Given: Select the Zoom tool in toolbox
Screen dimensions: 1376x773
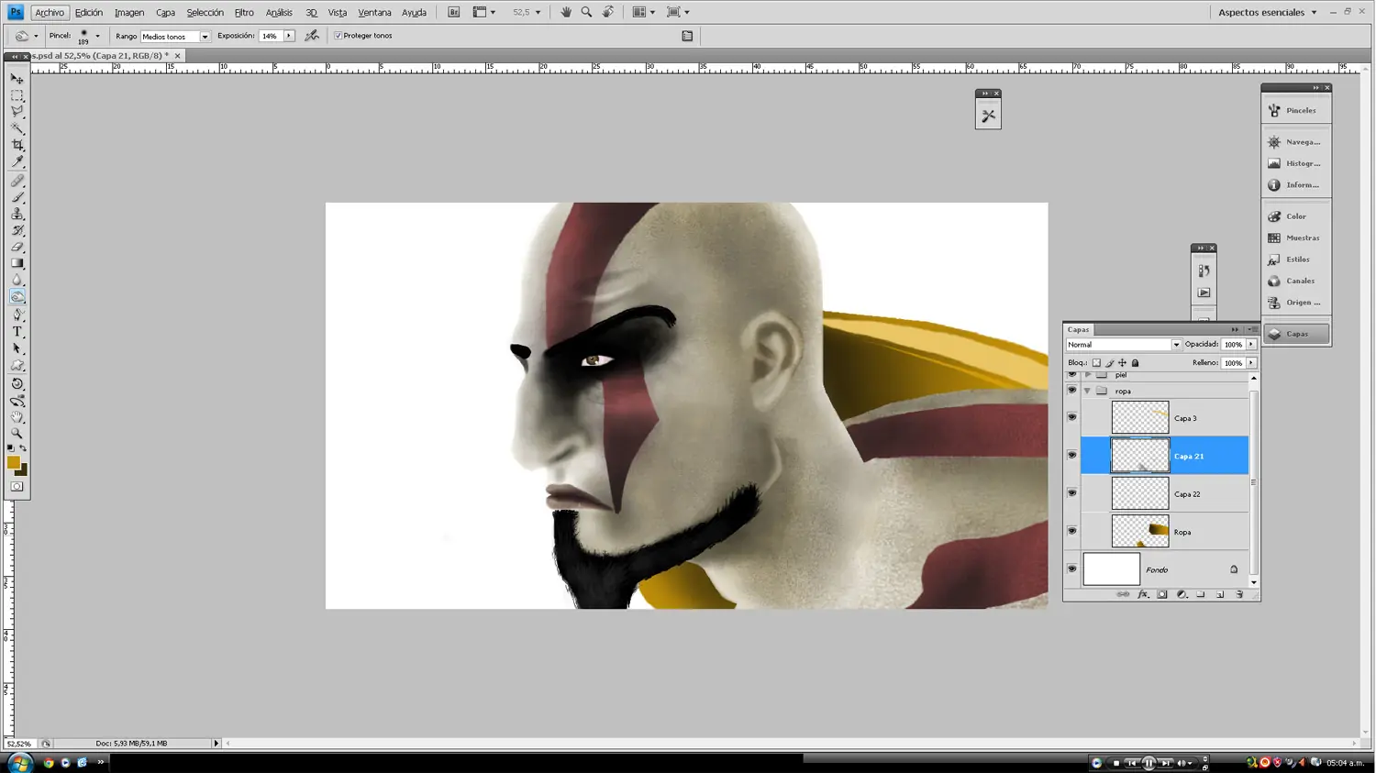Looking at the screenshot, I should tap(17, 434).
